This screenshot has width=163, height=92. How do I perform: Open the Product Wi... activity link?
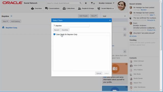[x=152, y=30]
